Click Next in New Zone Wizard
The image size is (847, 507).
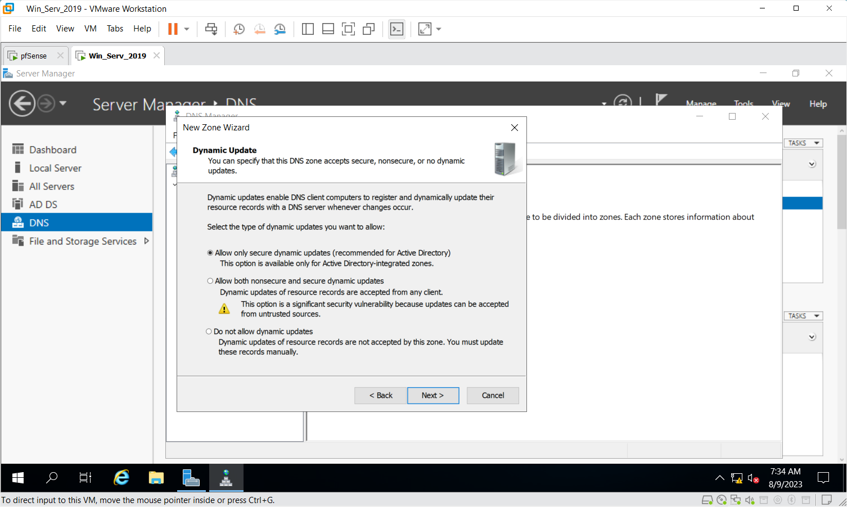tap(433, 395)
